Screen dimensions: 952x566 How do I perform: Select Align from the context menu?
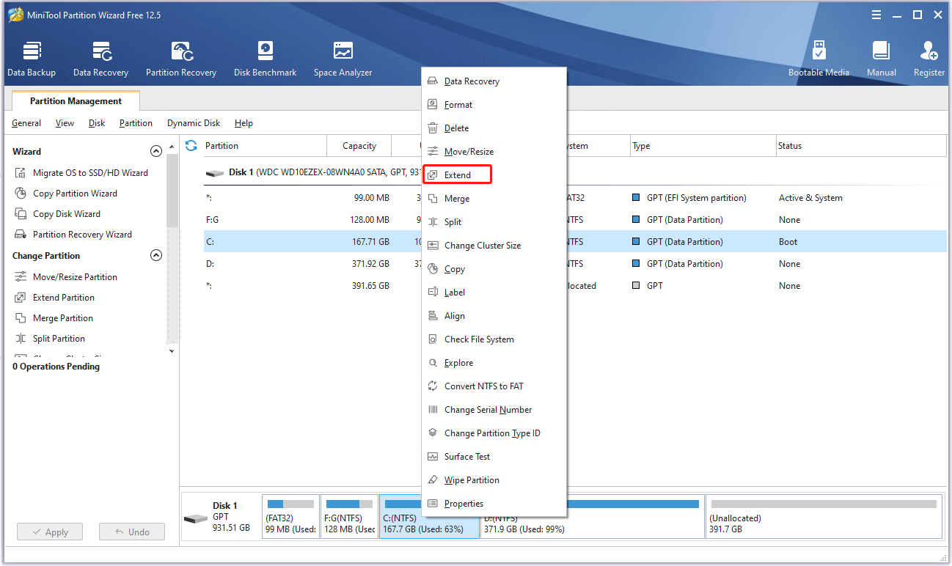tap(493, 316)
